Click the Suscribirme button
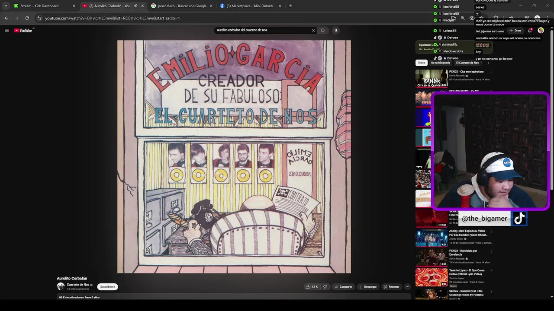This screenshot has width=554, height=311. pos(107,287)
